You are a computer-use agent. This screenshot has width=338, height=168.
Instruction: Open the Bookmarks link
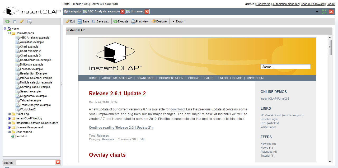[263, 4]
